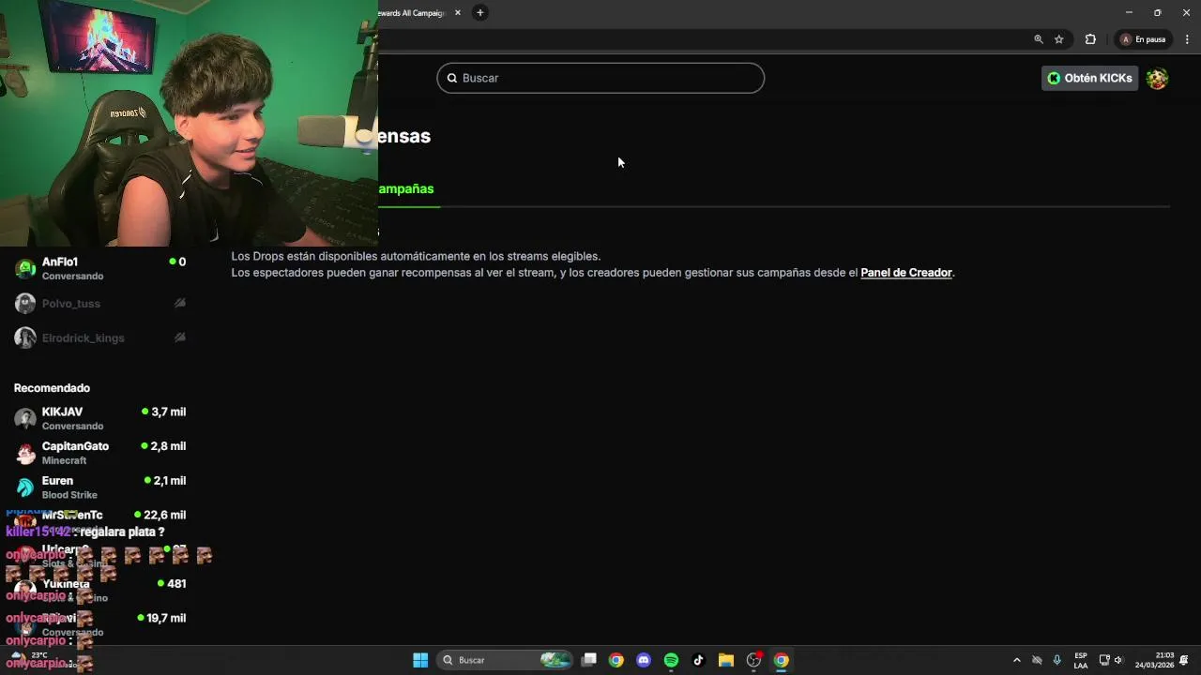This screenshot has height=675, width=1201.
Task: Follow the 'Panel de Creador' link
Action: click(906, 273)
